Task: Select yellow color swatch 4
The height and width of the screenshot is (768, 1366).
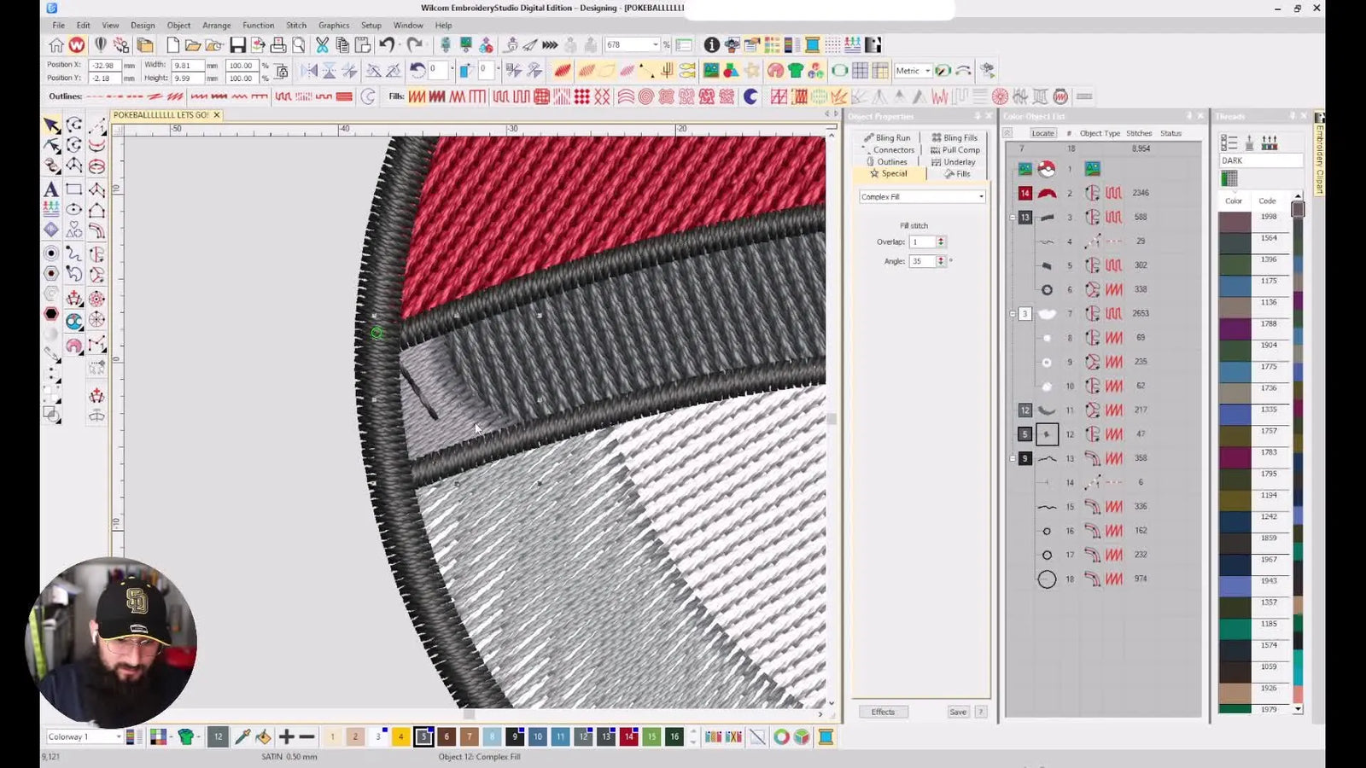Action: coord(400,736)
